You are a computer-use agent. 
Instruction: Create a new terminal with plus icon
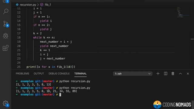point(158,74)
